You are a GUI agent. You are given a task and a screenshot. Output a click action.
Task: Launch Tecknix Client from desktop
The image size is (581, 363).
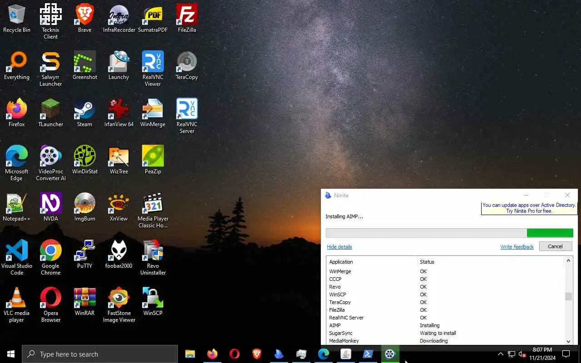click(50, 22)
